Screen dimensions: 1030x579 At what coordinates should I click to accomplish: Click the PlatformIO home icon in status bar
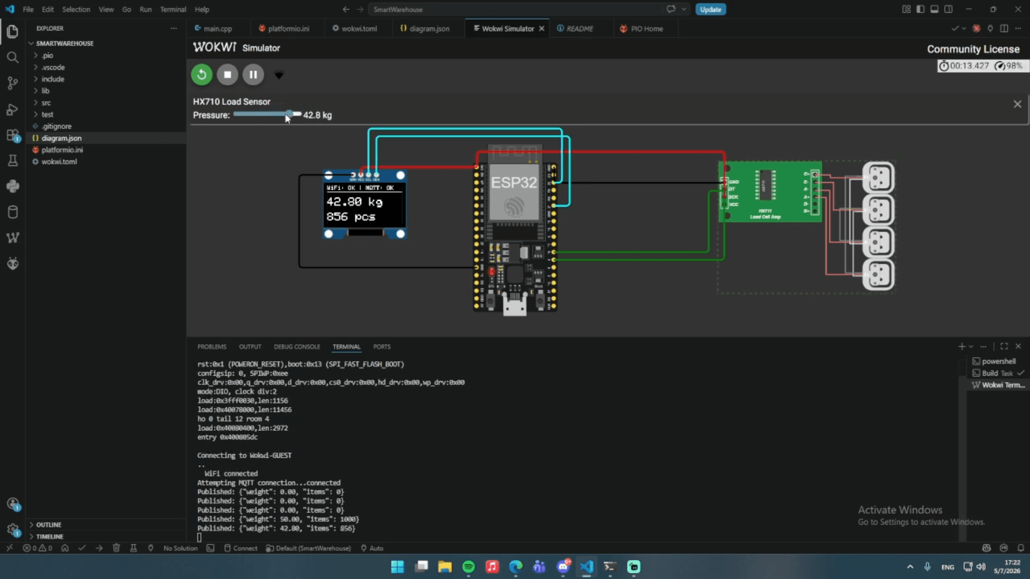(x=65, y=548)
